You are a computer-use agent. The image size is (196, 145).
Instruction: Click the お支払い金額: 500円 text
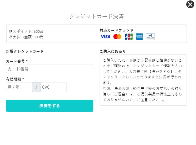coord(26,37)
